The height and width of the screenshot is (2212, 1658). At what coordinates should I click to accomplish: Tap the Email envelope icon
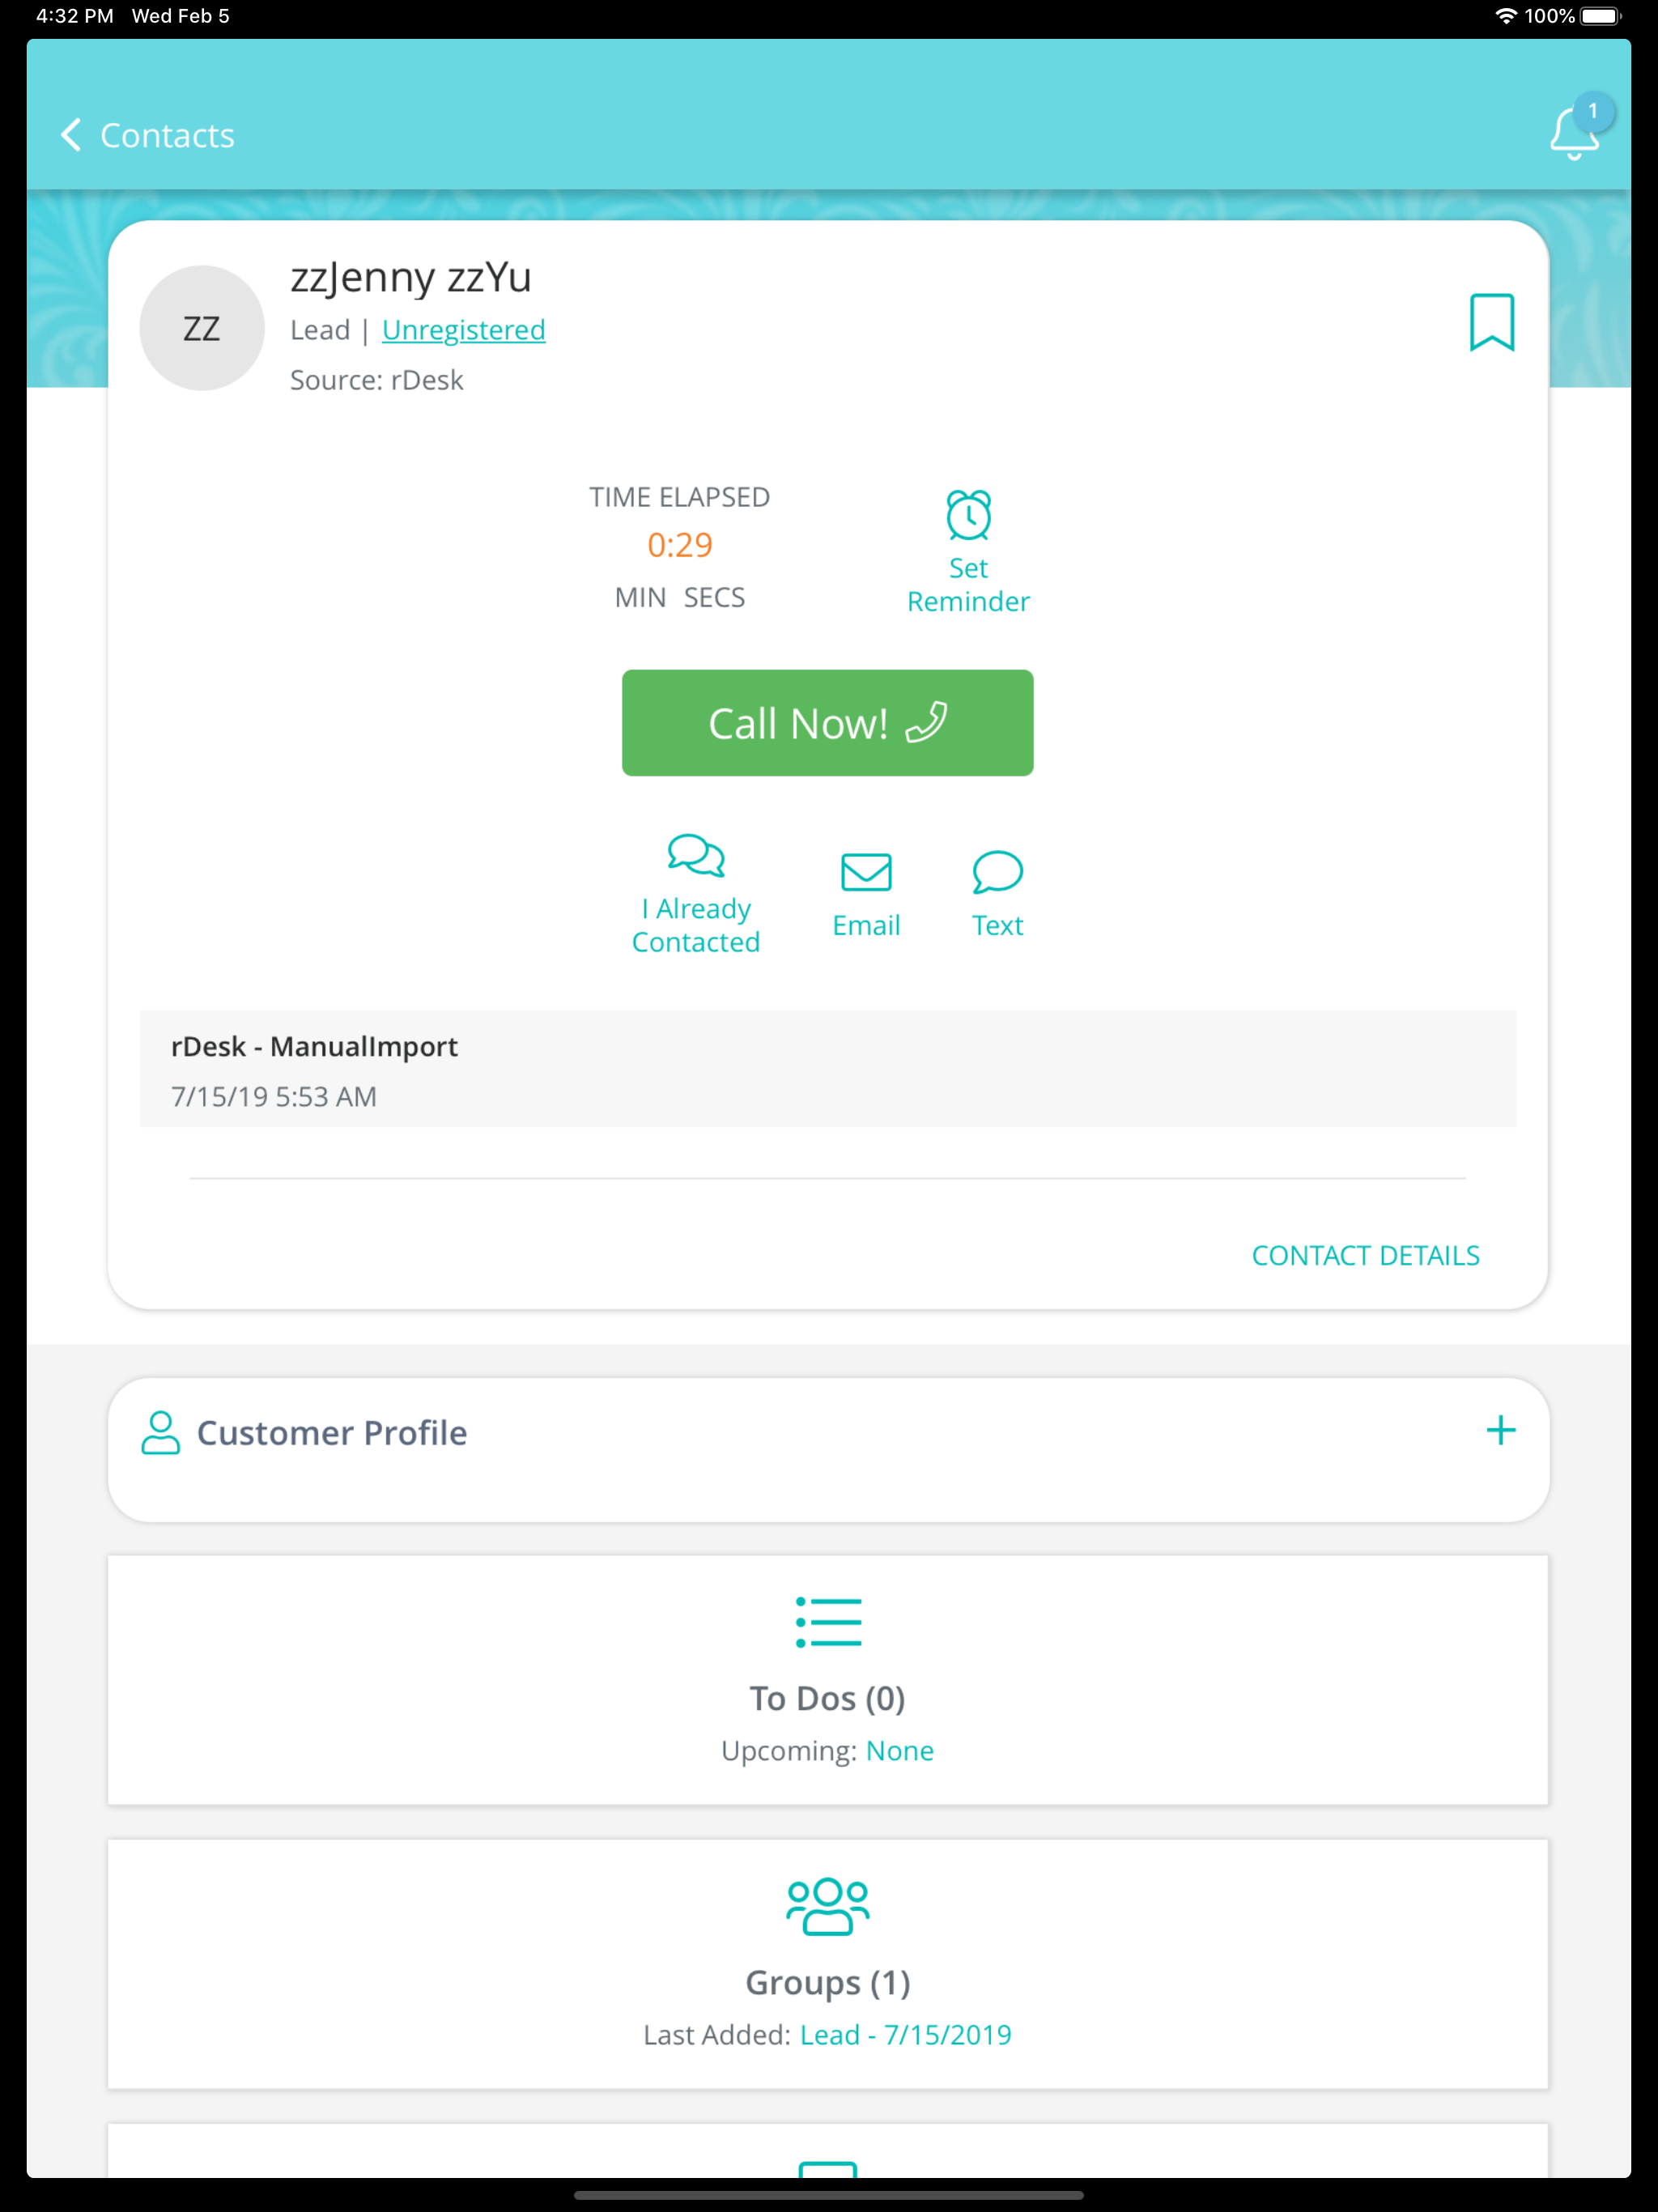click(866, 872)
